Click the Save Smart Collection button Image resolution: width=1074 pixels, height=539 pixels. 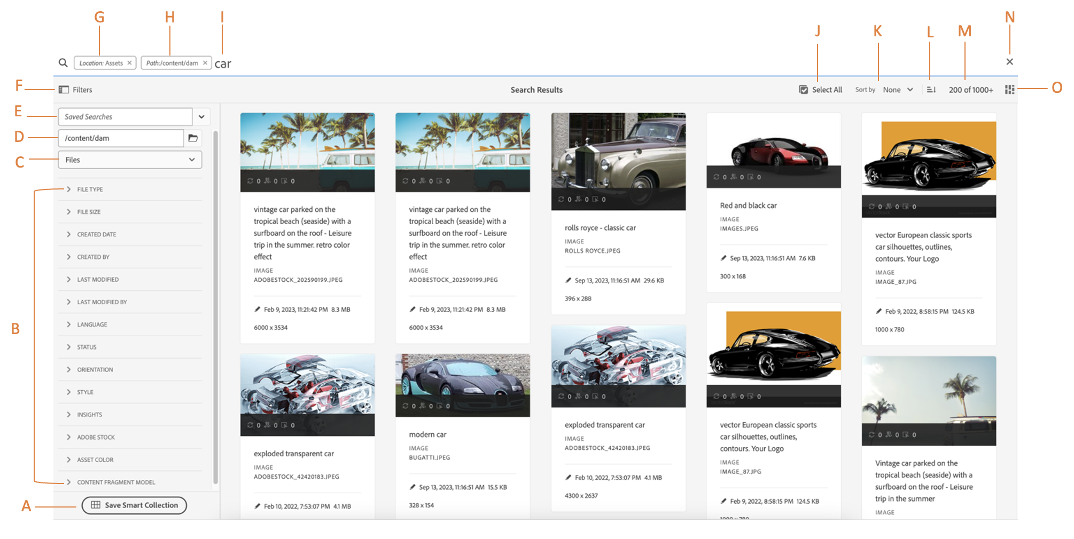click(134, 505)
